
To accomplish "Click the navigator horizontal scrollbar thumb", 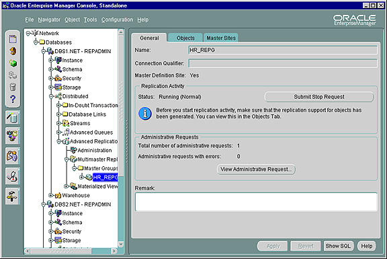I will (60, 251).
